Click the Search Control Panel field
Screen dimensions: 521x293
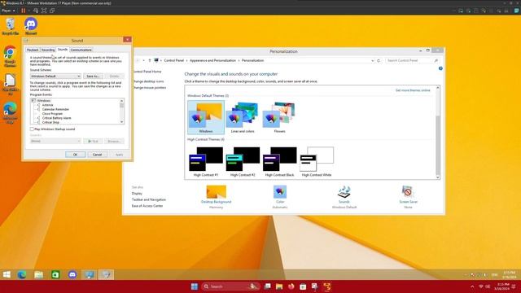tap(412, 60)
